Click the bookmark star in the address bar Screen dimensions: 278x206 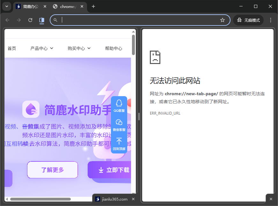(x=223, y=20)
